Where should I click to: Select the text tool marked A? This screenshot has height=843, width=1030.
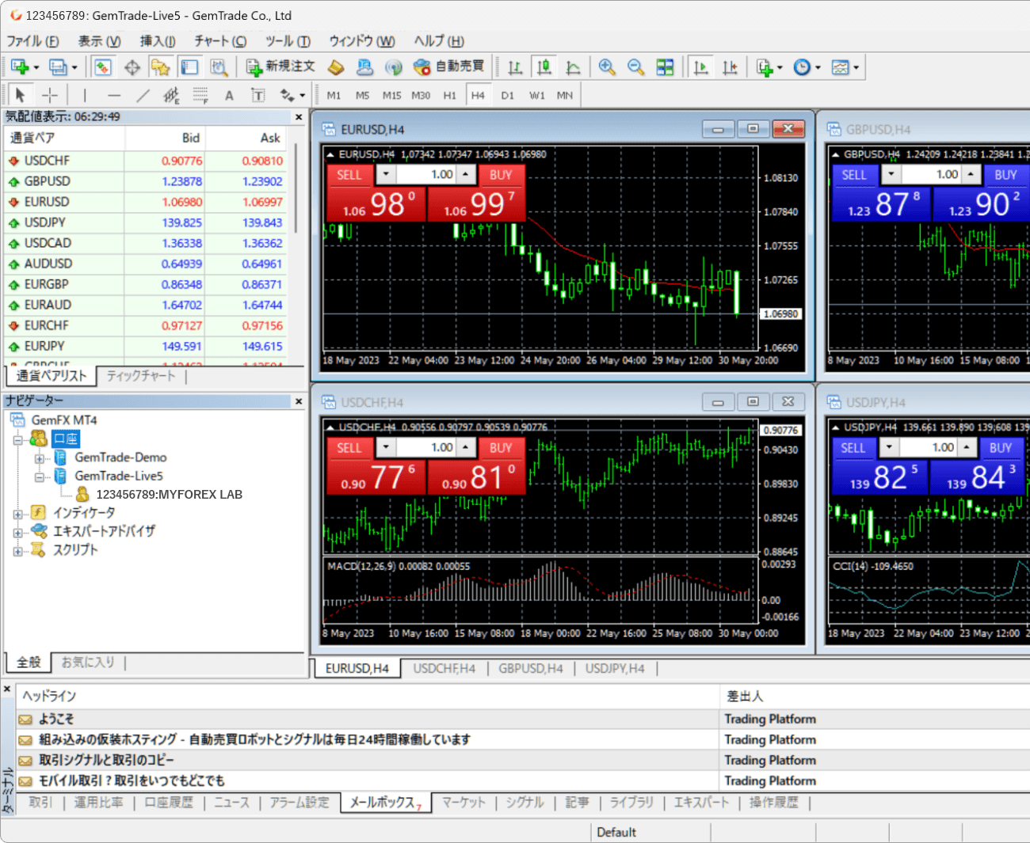229,95
